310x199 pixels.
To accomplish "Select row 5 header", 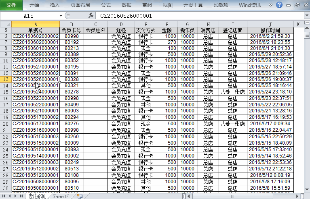I will click(6, 30).
